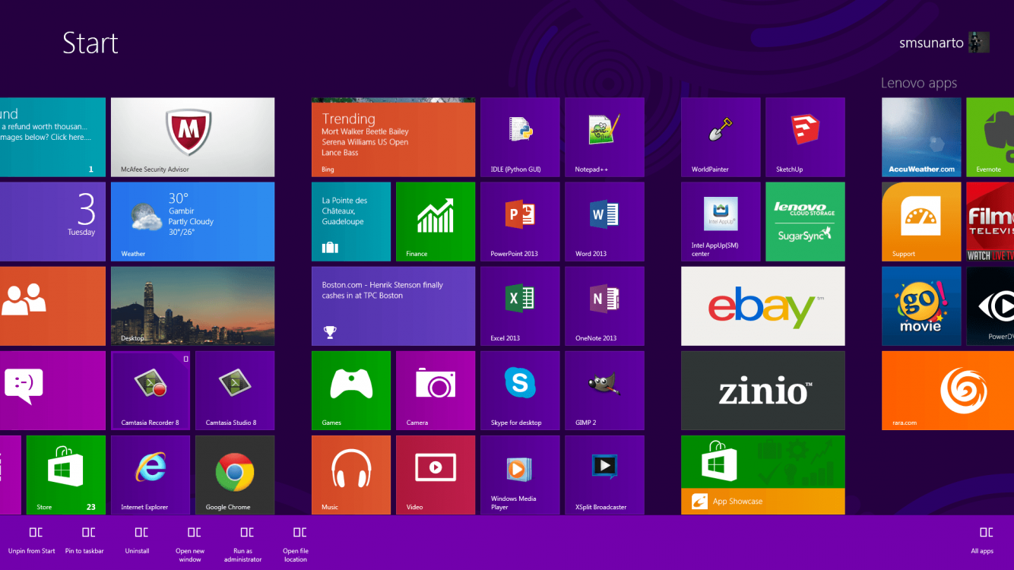Image resolution: width=1014 pixels, height=570 pixels.
Task: Open AccuWeather.com tile
Action: [921, 138]
